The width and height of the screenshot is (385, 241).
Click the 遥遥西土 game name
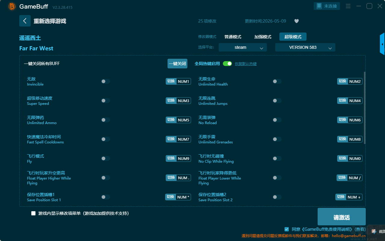click(x=30, y=38)
